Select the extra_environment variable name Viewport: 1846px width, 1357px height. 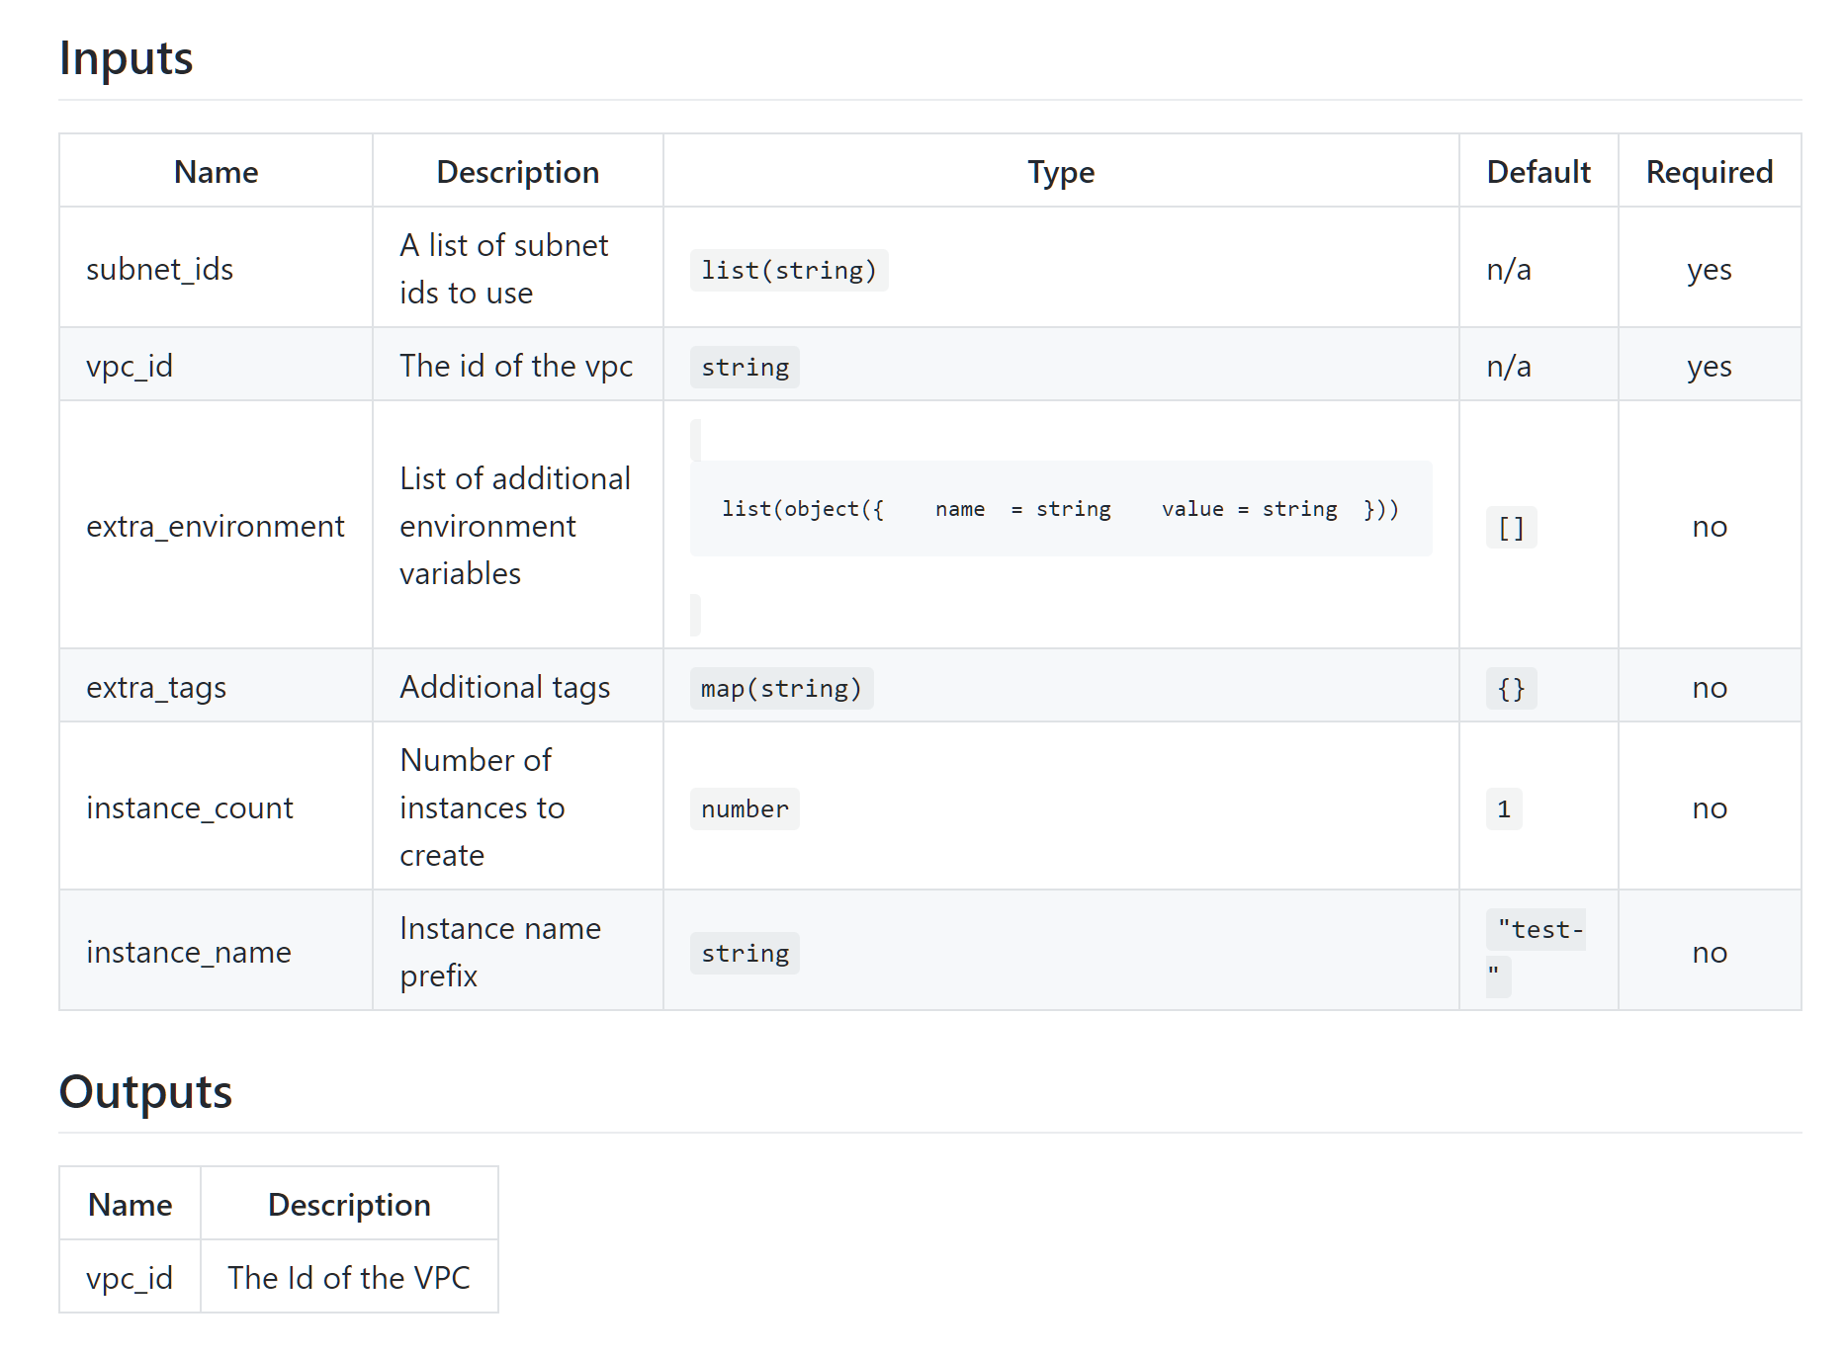tap(215, 526)
